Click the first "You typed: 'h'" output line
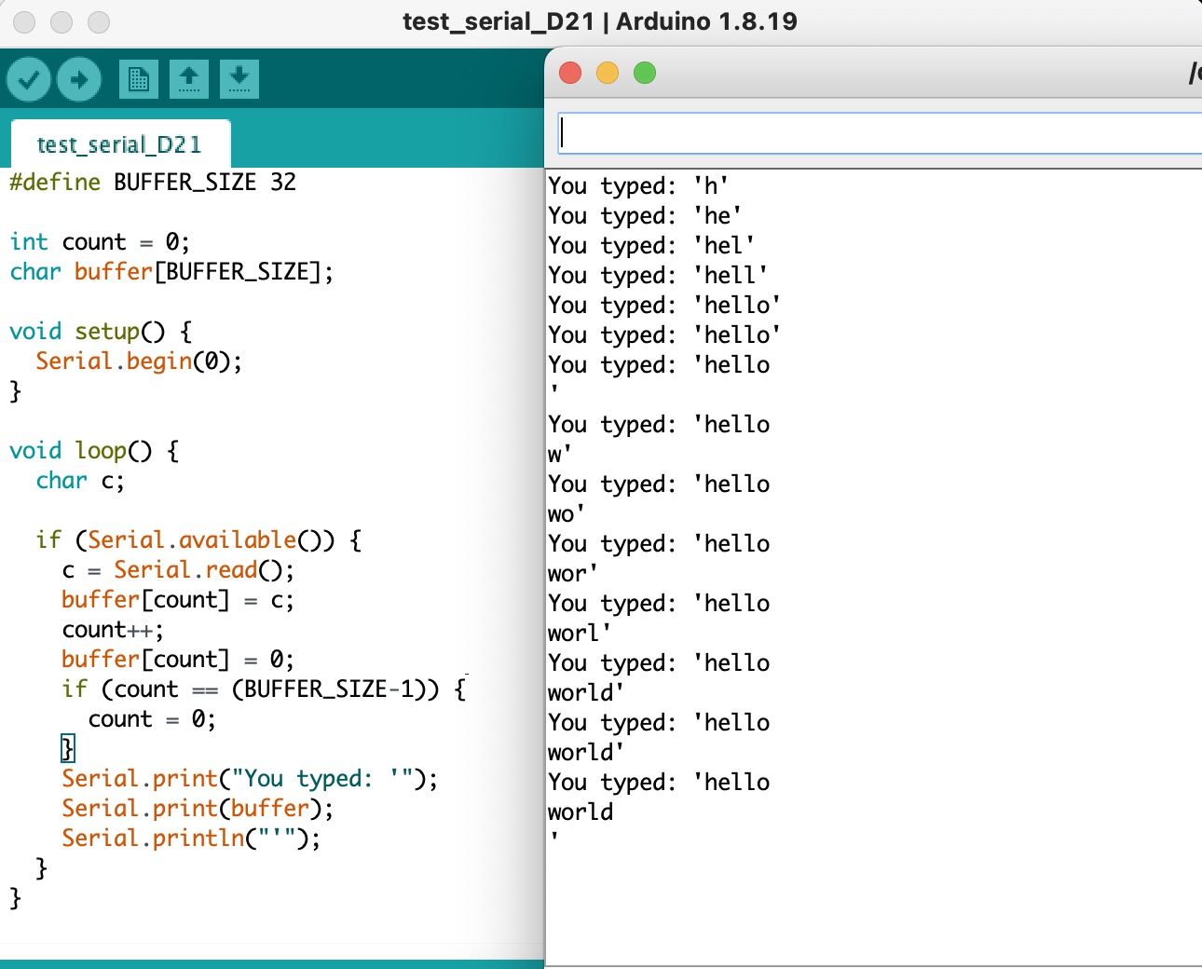 [x=638, y=185]
